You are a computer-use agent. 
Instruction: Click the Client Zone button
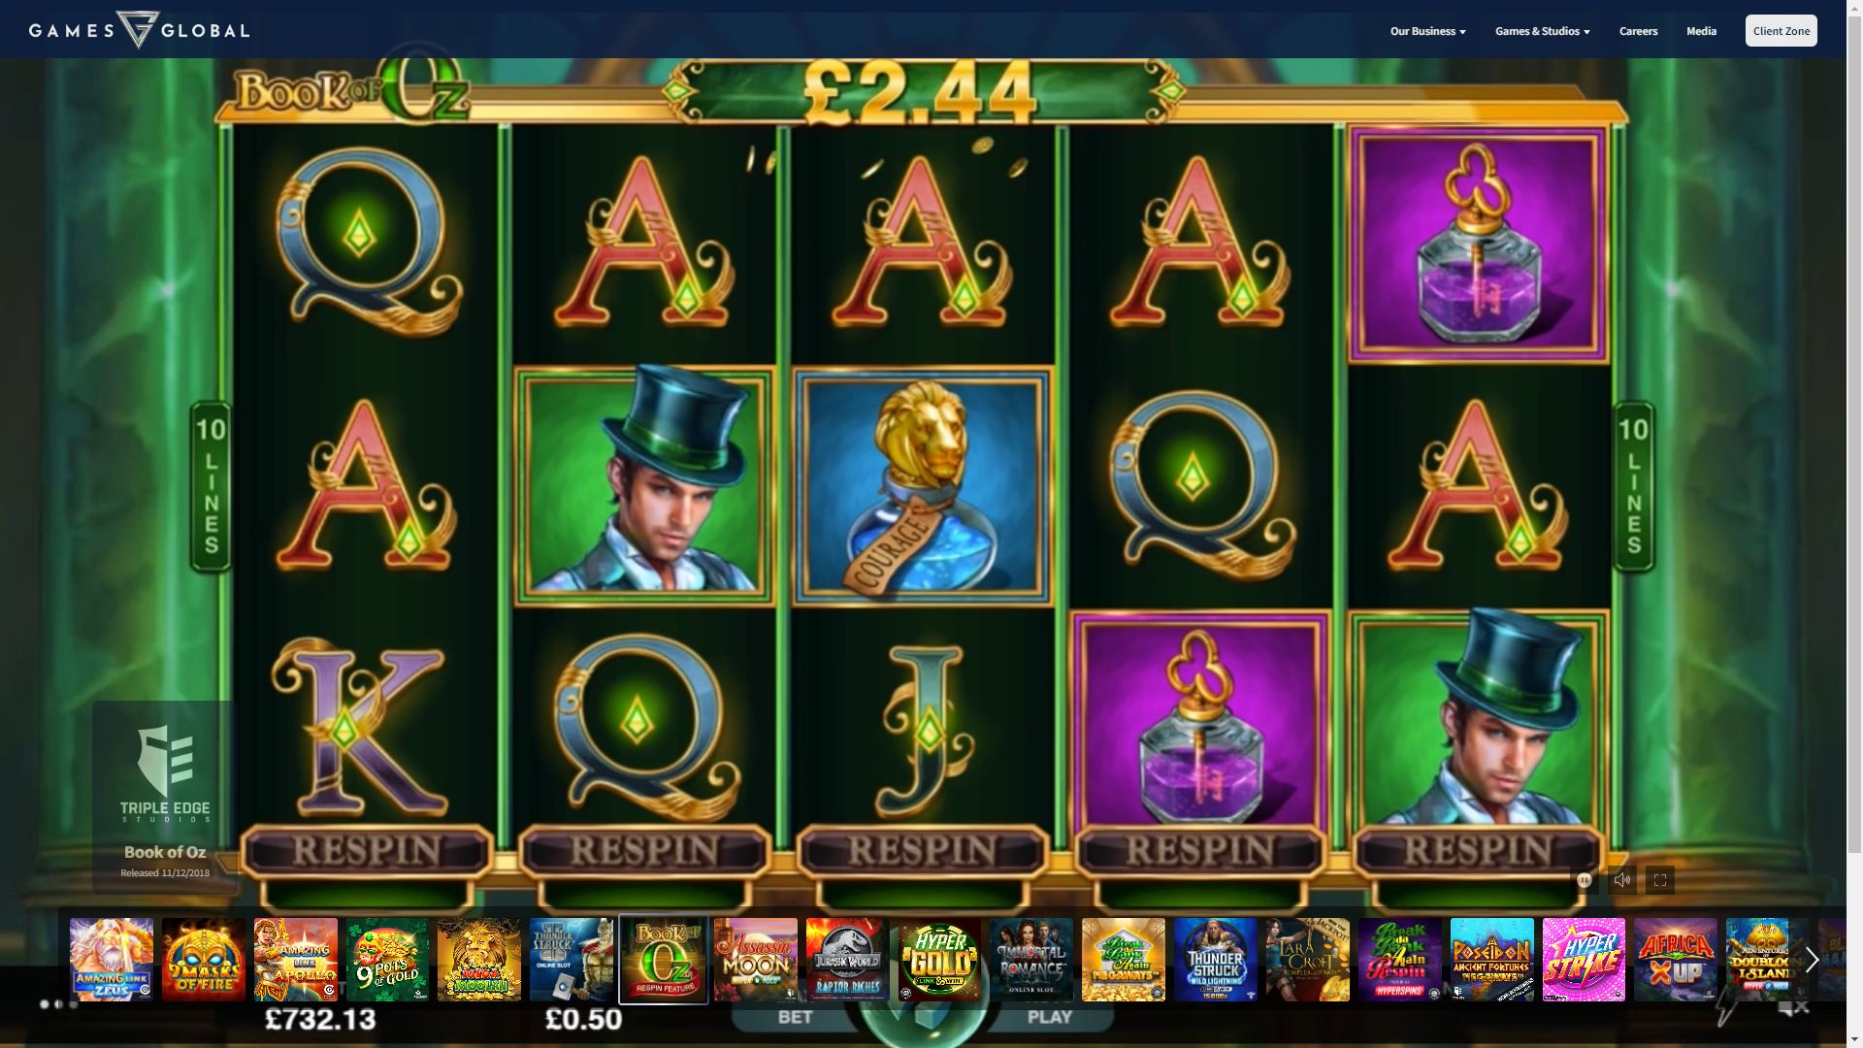[1781, 31]
